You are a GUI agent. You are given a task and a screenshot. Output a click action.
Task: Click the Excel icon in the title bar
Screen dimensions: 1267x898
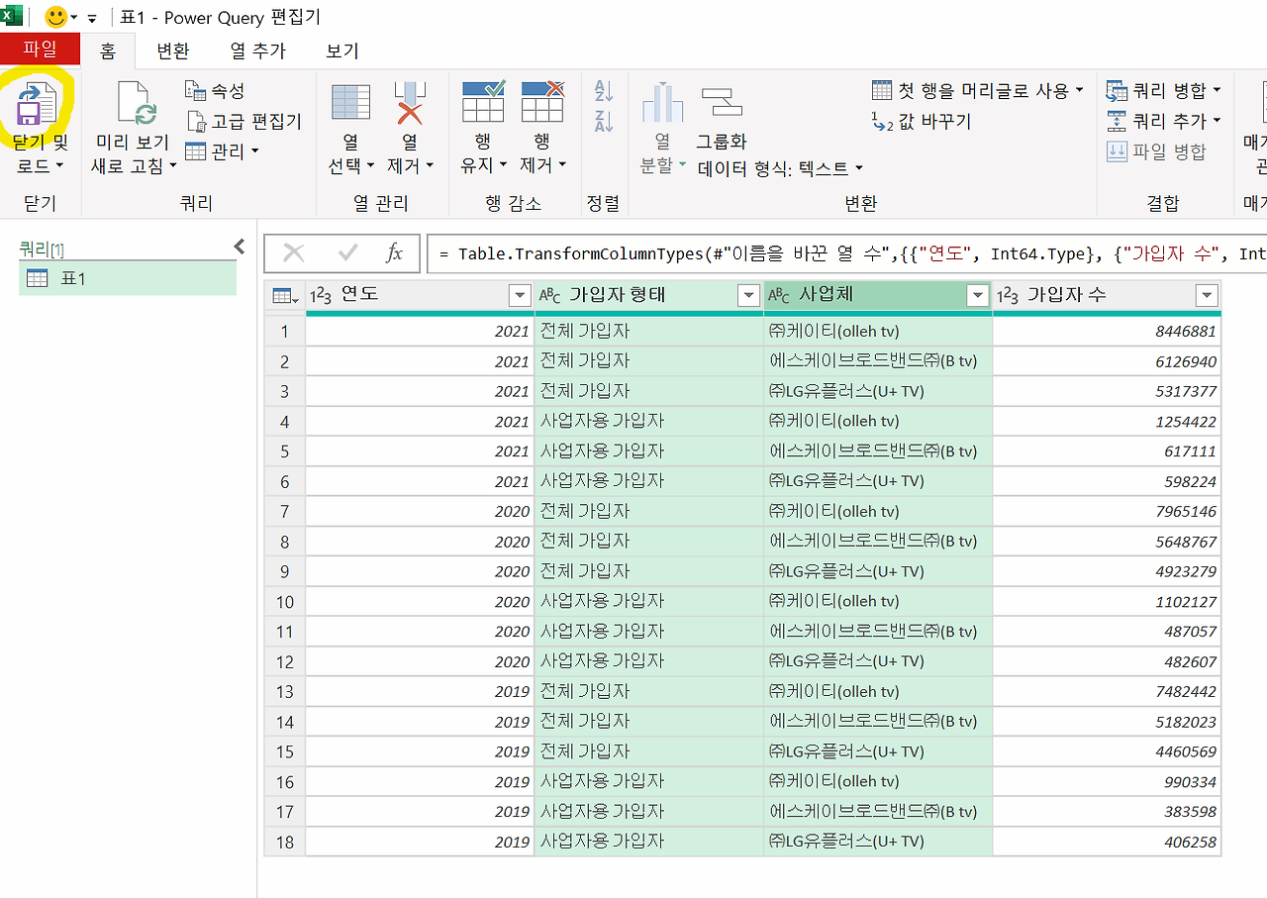[x=12, y=16]
